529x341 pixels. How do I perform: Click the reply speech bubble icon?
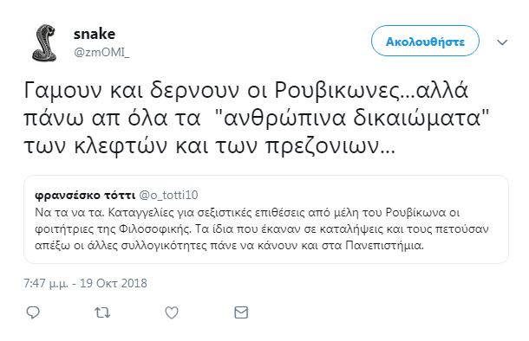[x=33, y=312]
